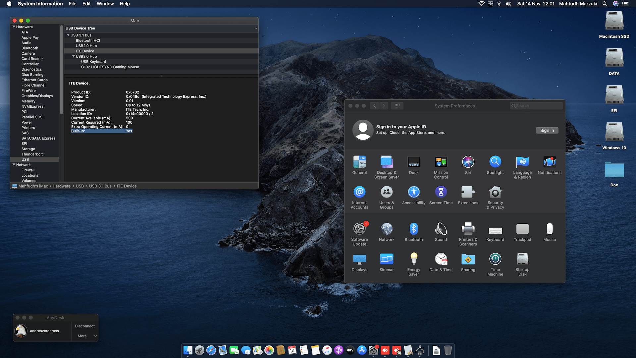Open the Help menu

coord(125,4)
